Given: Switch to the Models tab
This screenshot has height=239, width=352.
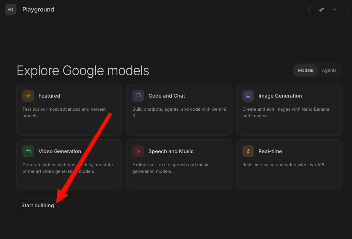Looking at the screenshot, I should tap(305, 70).
